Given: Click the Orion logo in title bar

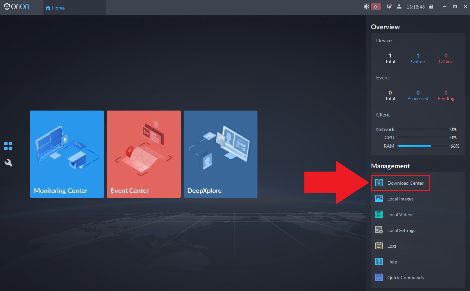Looking at the screenshot, I should pos(16,6).
